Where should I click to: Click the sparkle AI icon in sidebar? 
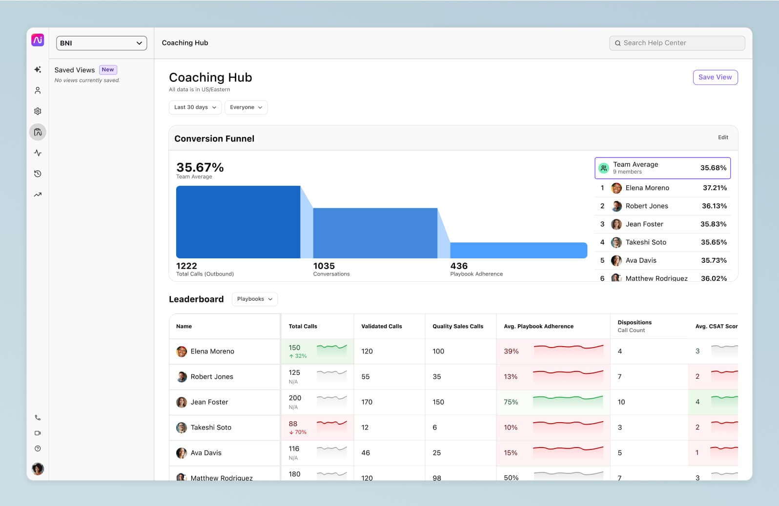(x=38, y=70)
